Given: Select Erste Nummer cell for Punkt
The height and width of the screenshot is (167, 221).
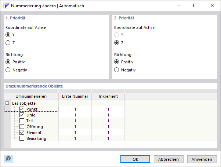Looking at the screenshot, I should pyautogui.click(x=75, y=109).
